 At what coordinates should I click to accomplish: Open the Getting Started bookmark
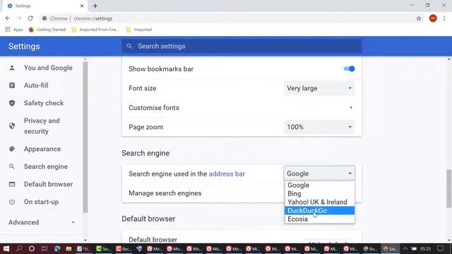47,30
